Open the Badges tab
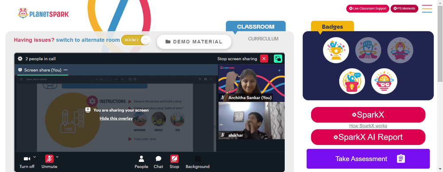Screen dimensions: 443x172 click(x=332, y=27)
